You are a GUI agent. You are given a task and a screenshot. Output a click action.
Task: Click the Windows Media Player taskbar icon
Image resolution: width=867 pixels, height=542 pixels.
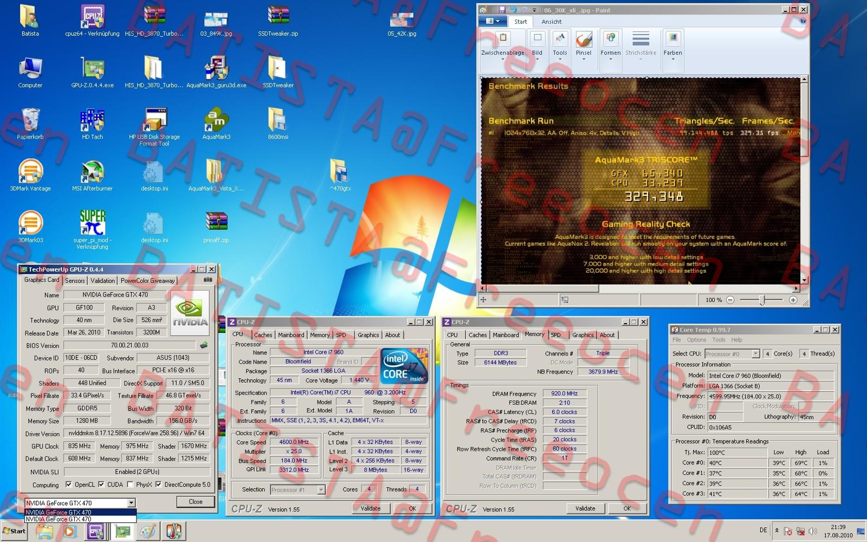(x=69, y=532)
